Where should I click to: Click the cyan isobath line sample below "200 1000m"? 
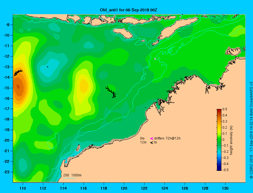click(x=69, y=178)
